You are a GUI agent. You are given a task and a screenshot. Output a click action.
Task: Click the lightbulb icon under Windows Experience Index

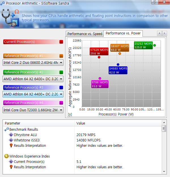coord(11,167)
